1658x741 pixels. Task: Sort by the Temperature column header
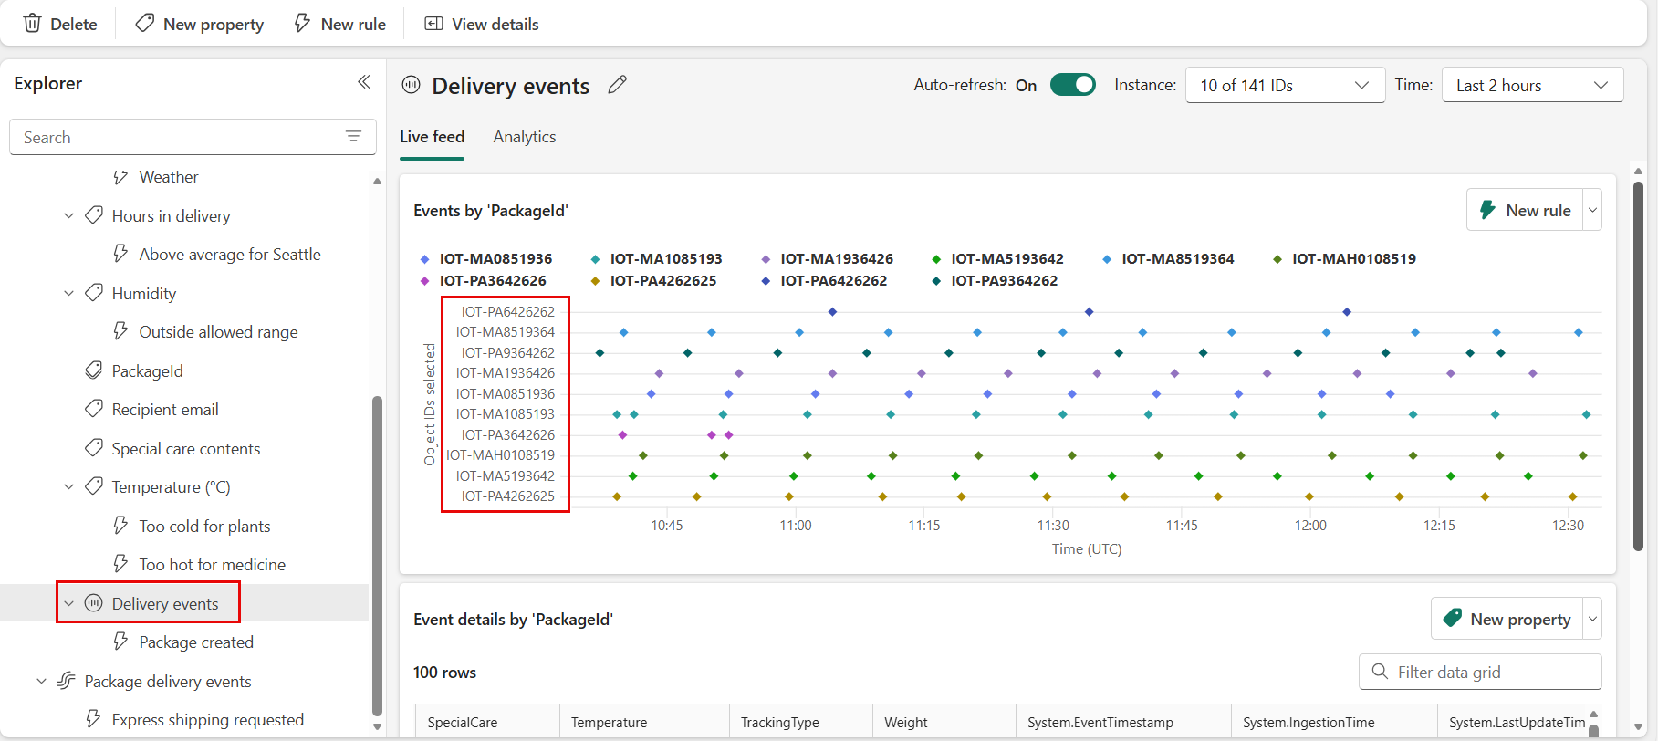(x=609, y=722)
